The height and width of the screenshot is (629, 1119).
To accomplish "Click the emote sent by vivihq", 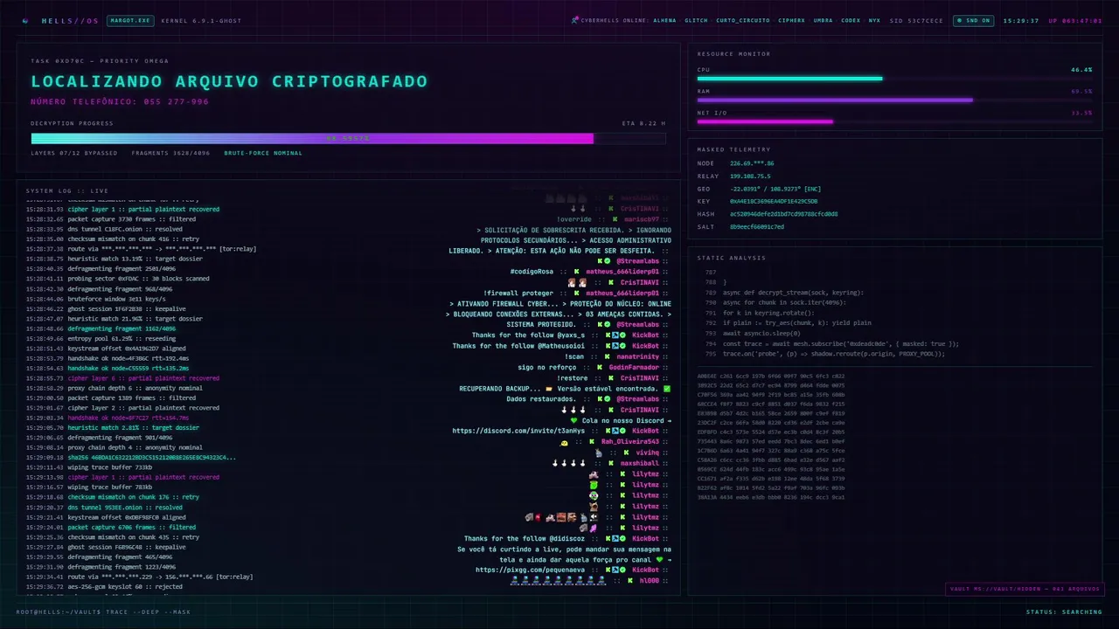I will coord(599,453).
